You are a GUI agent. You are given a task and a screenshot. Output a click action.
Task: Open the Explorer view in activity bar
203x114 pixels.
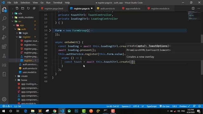[4, 9]
